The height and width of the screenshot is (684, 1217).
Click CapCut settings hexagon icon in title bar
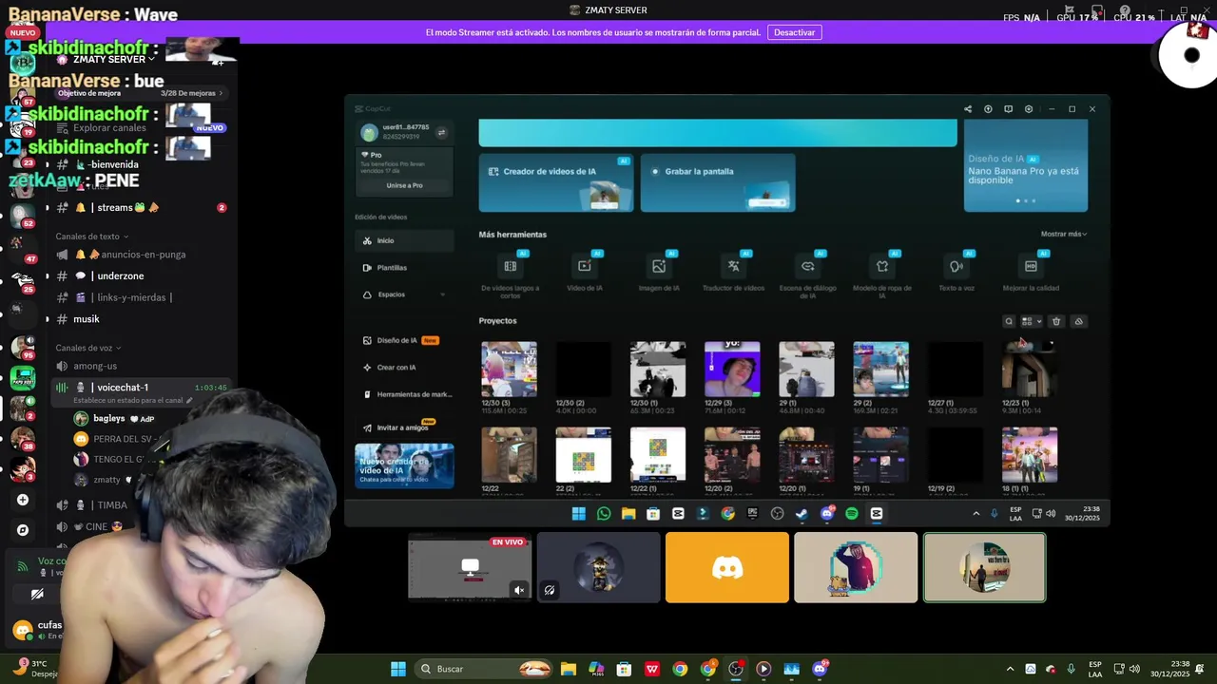(1029, 109)
